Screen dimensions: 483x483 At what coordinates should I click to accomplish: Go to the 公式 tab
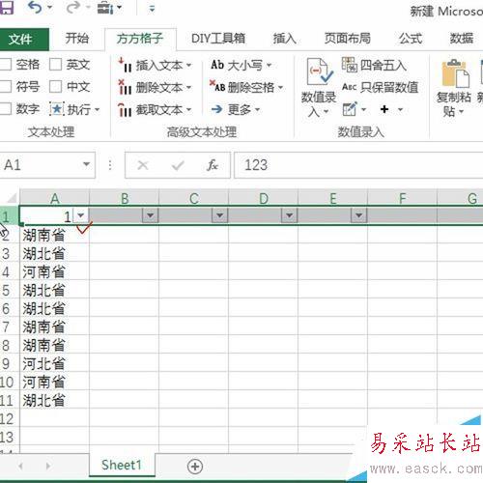coord(411,39)
